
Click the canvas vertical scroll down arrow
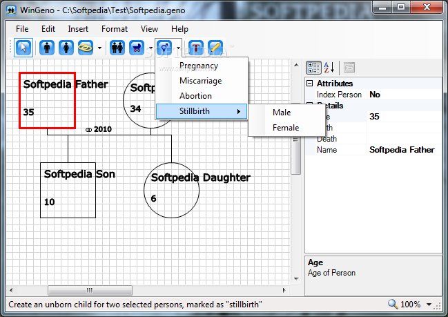click(x=296, y=279)
